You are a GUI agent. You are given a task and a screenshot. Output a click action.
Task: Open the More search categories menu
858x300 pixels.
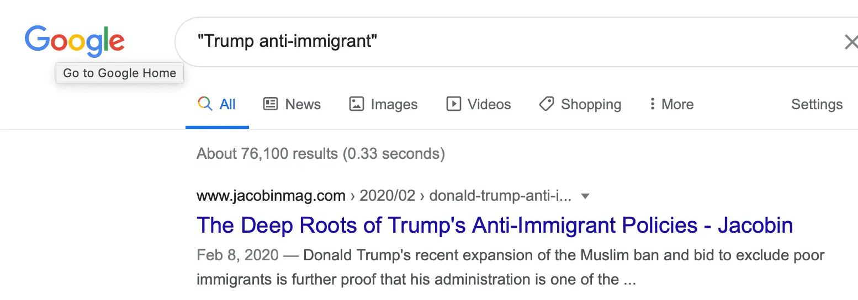(x=677, y=104)
